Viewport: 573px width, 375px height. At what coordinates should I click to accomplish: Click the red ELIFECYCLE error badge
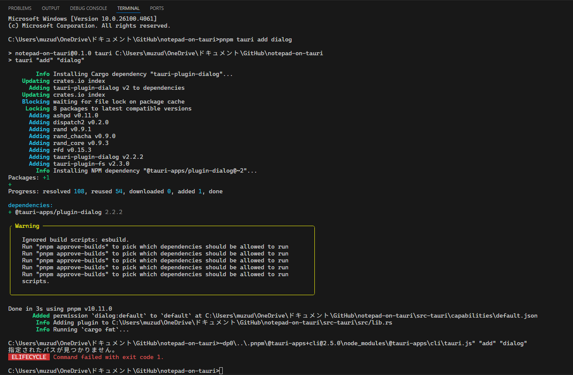click(29, 357)
